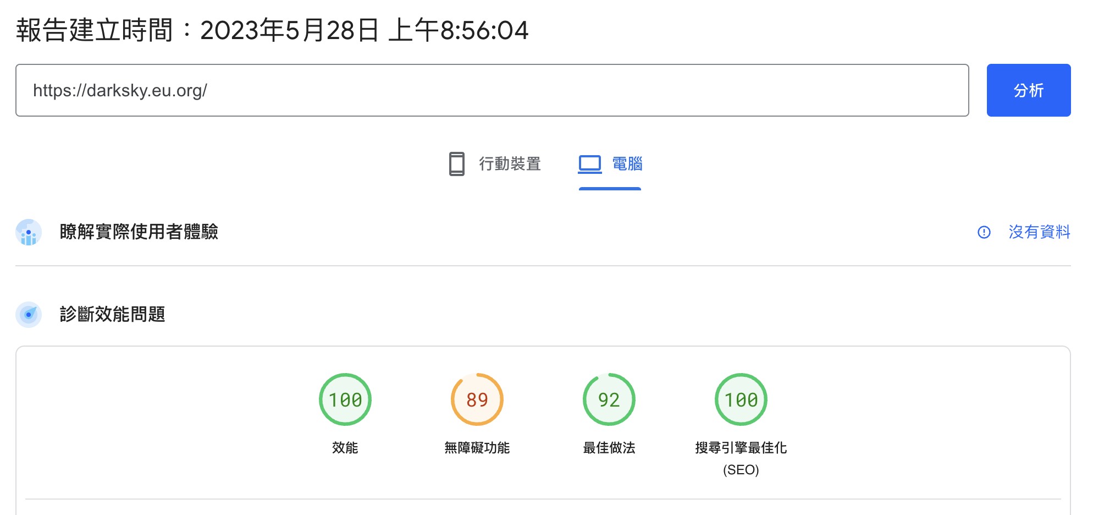Click the gauge icon beside 診斷效能問題
The width and height of the screenshot is (1104, 515).
(29, 315)
